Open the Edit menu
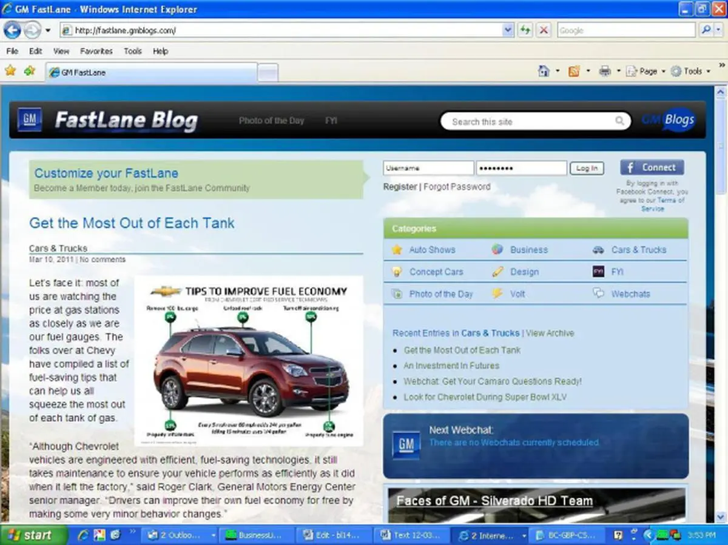Viewport: 728px width, 545px height. pos(36,51)
